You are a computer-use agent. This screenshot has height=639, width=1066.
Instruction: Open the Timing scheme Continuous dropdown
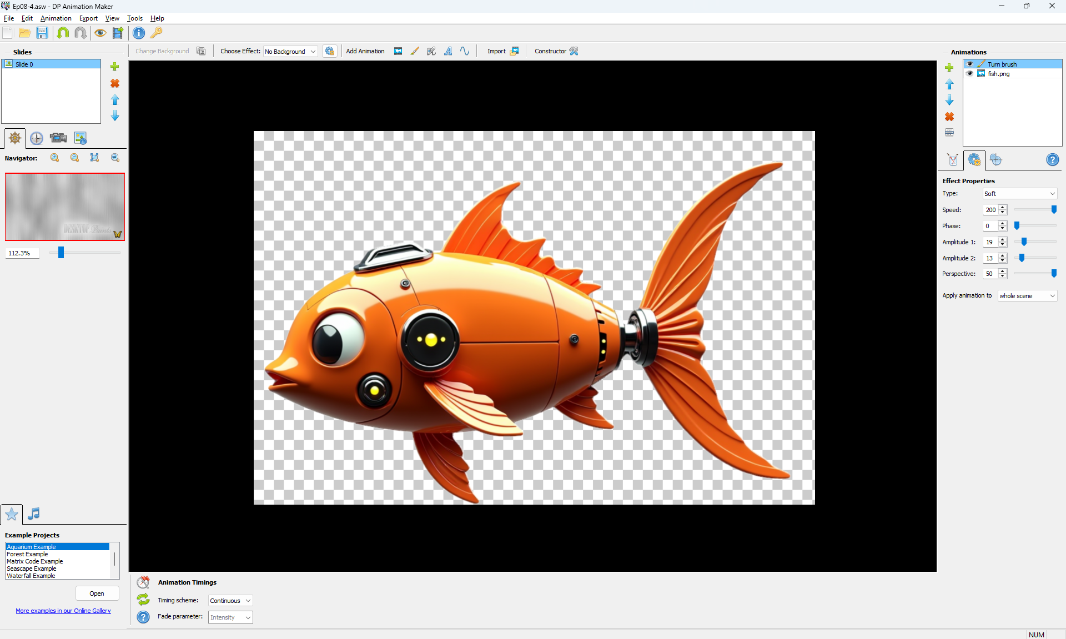click(x=230, y=601)
